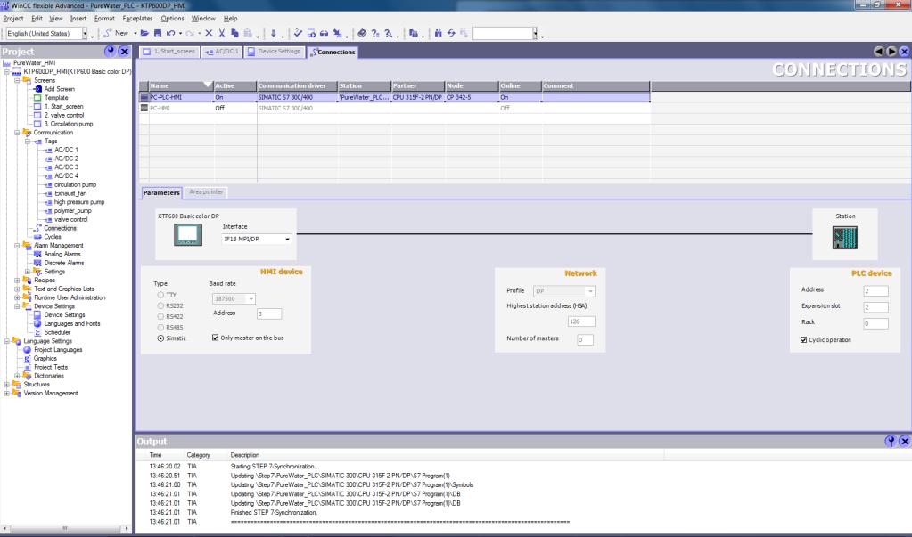Sort connections by the Name column header
Image resolution: width=912 pixels, height=537 pixels.
(181, 85)
